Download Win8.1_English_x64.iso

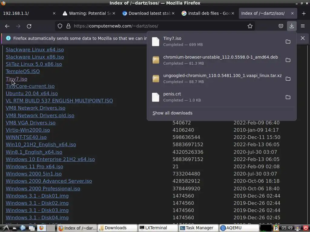pos(34,152)
